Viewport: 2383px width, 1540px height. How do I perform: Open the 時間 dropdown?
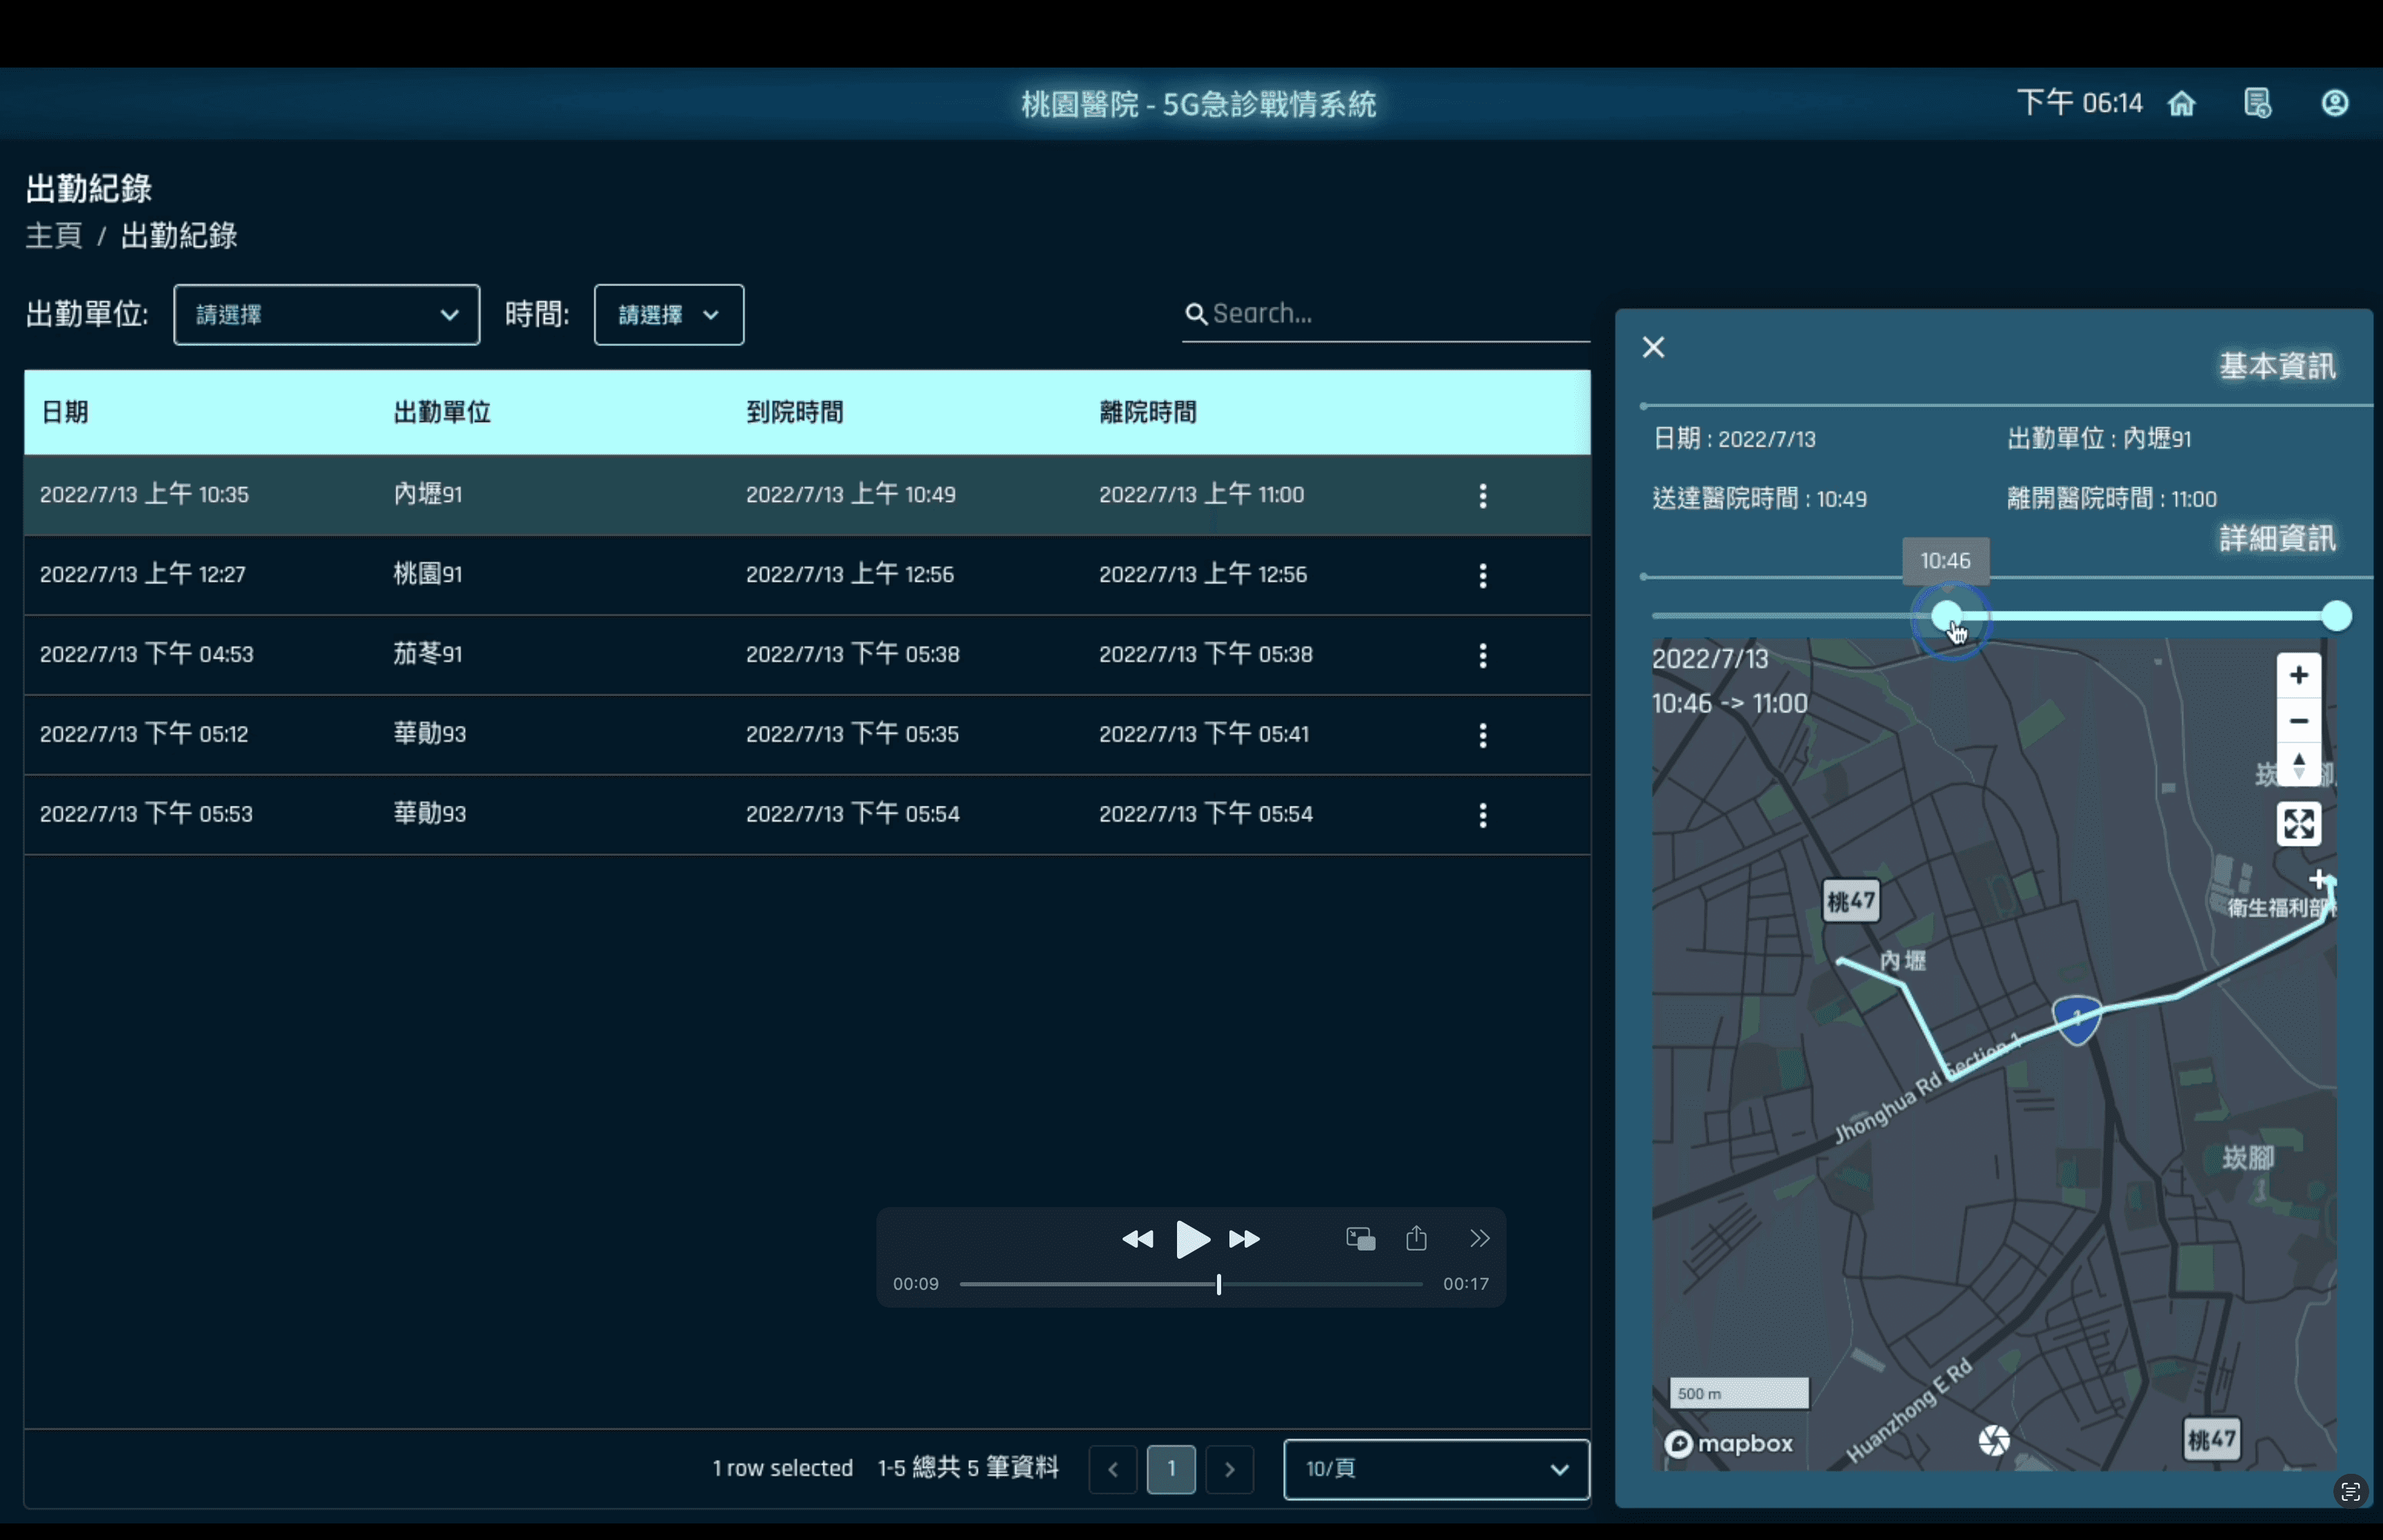[x=669, y=315]
